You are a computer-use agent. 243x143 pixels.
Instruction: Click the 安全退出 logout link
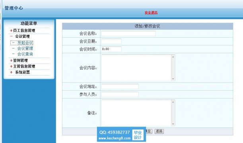coord(151,13)
